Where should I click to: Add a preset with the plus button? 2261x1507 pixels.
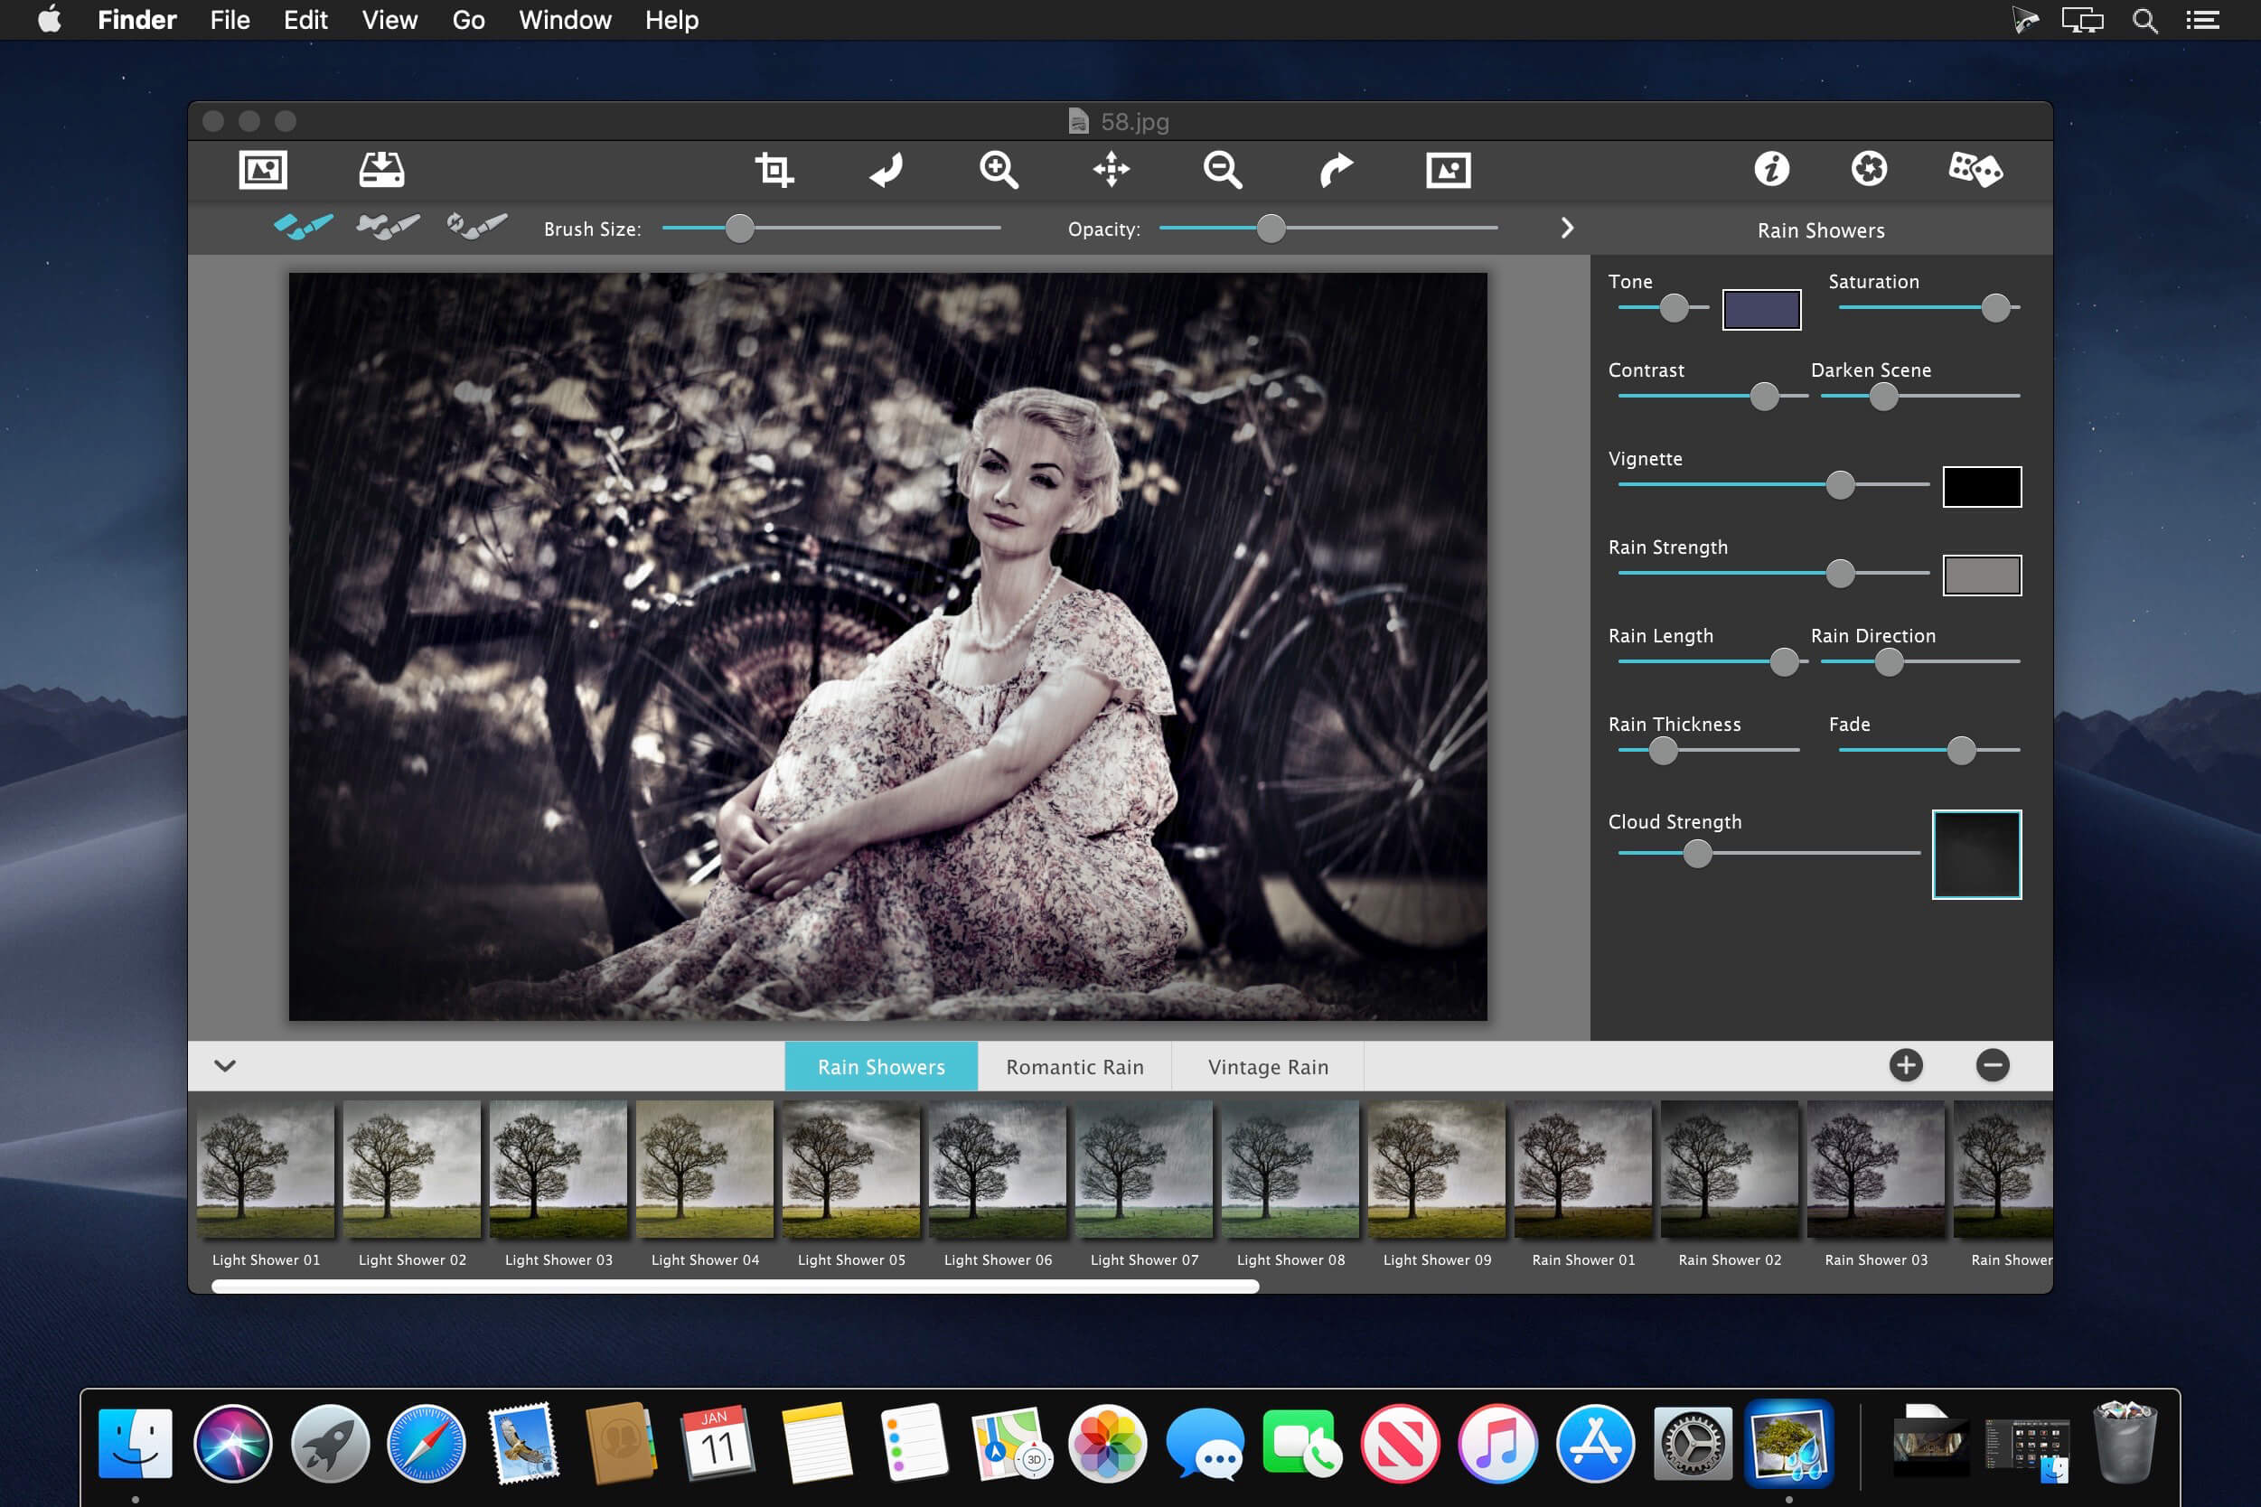click(1905, 1065)
